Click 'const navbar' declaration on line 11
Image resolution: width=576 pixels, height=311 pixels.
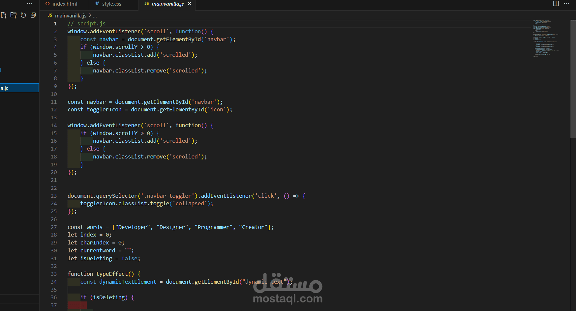pos(87,102)
